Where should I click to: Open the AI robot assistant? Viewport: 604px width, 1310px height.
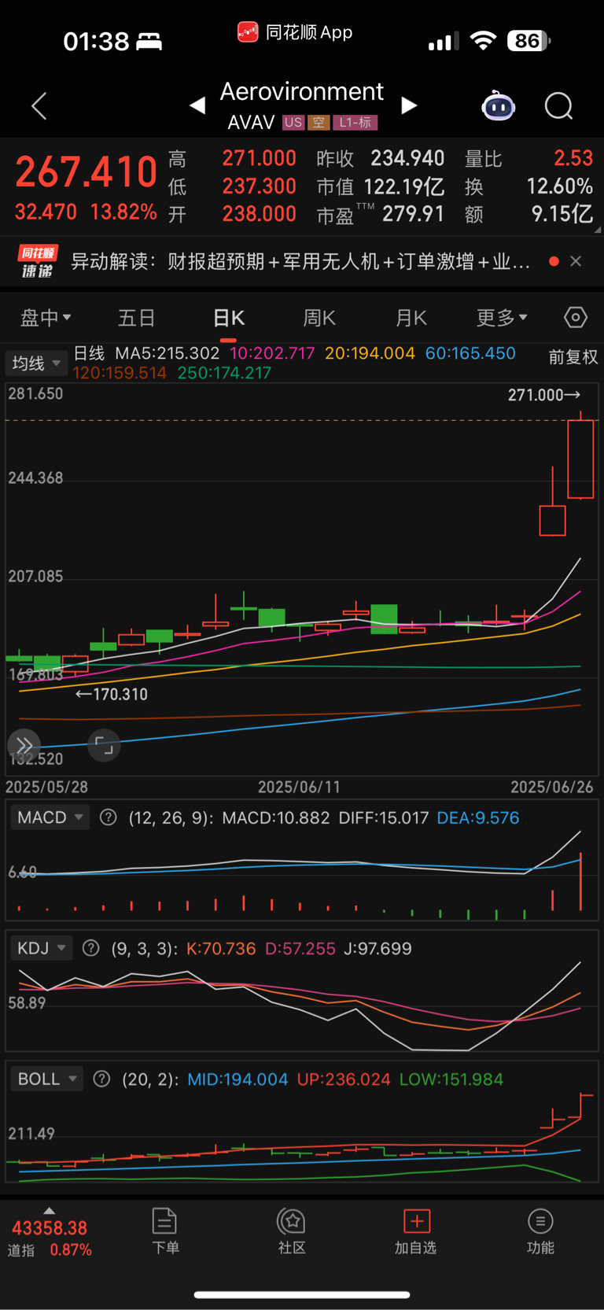[x=498, y=105]
